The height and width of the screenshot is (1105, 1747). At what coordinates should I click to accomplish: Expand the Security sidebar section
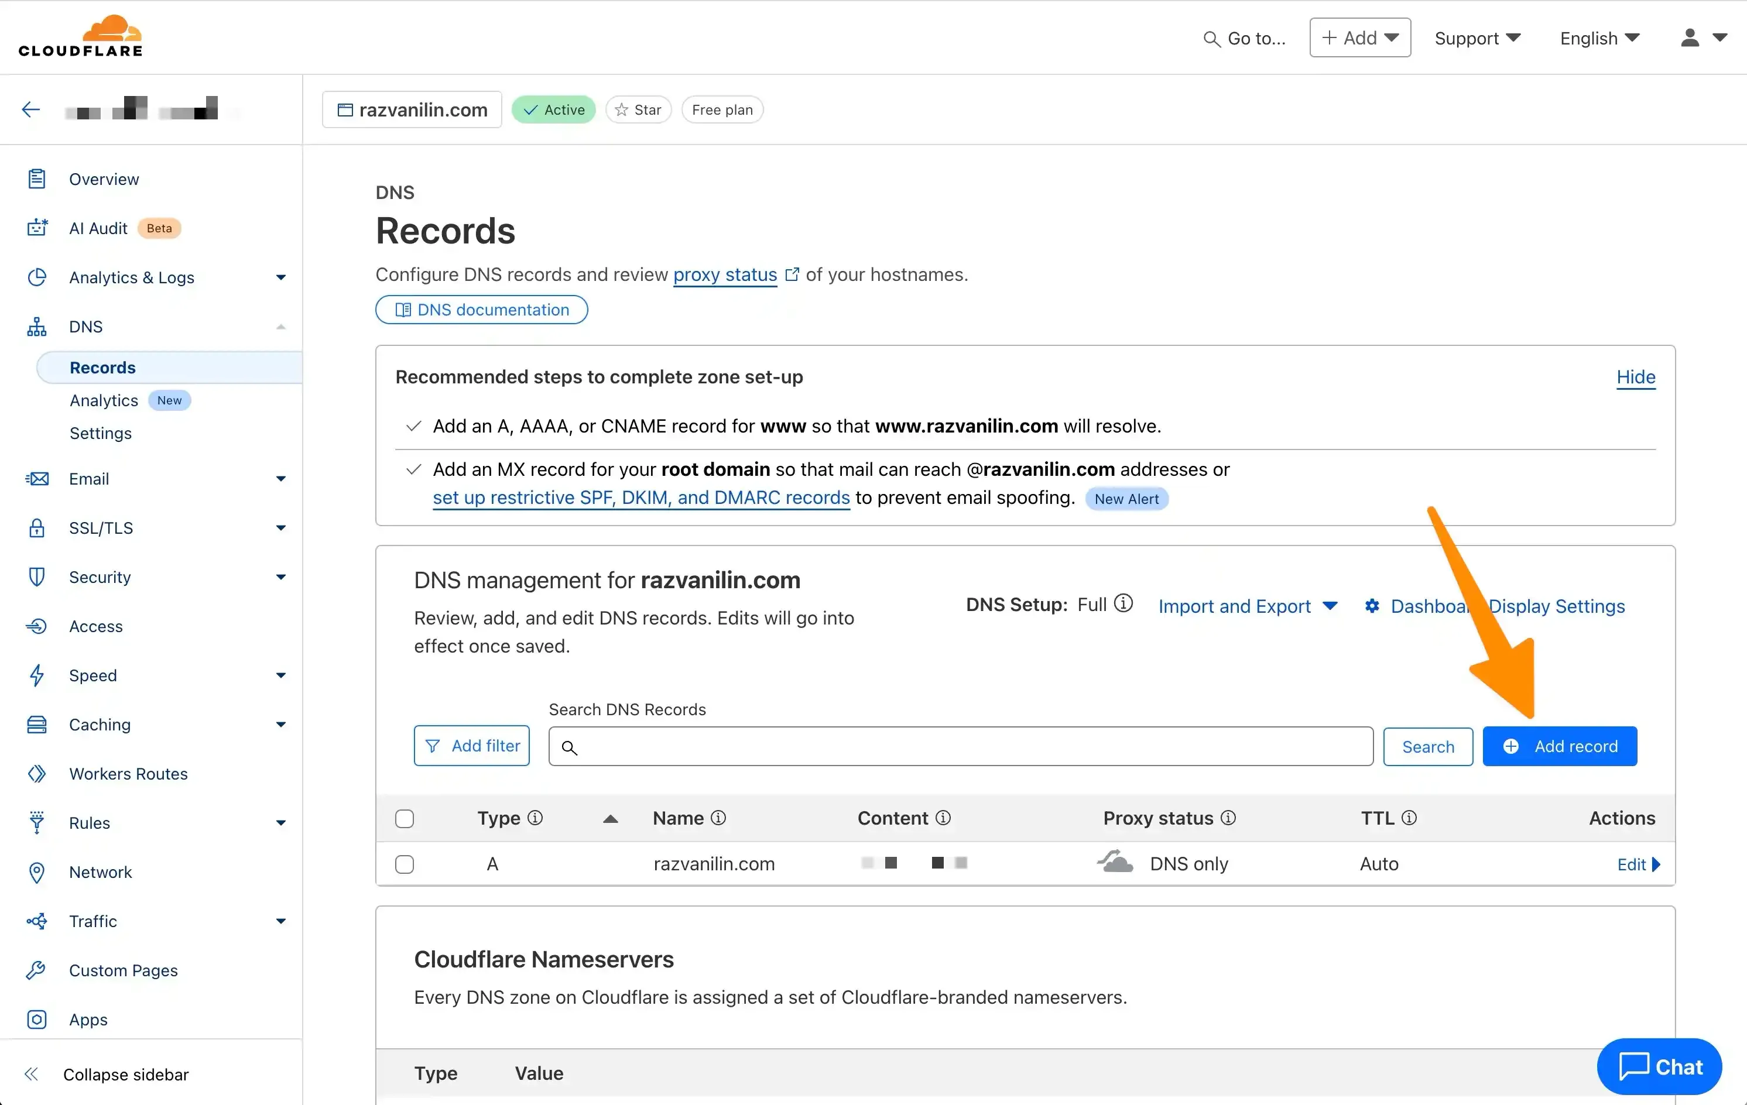281,577
